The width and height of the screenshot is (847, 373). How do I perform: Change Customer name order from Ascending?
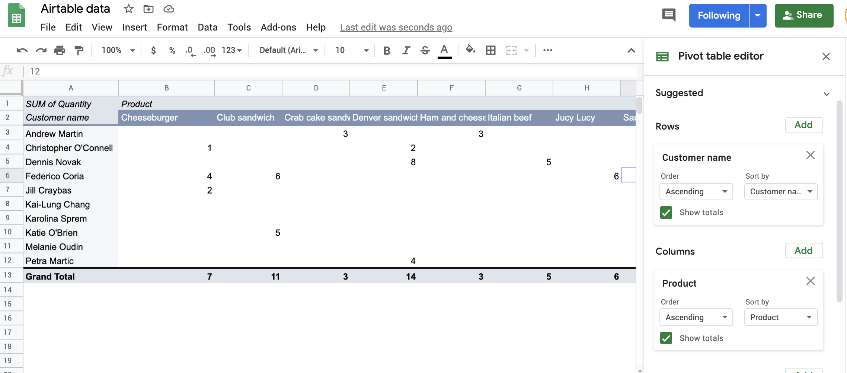pyautogui.click(x=696, y=191)
